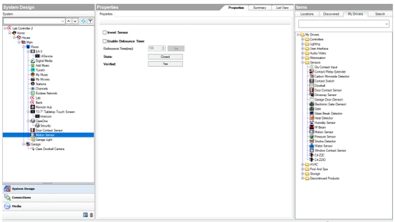Expand the Discontinued Products folder
The image size is (395, 222).
click(303, 178)
